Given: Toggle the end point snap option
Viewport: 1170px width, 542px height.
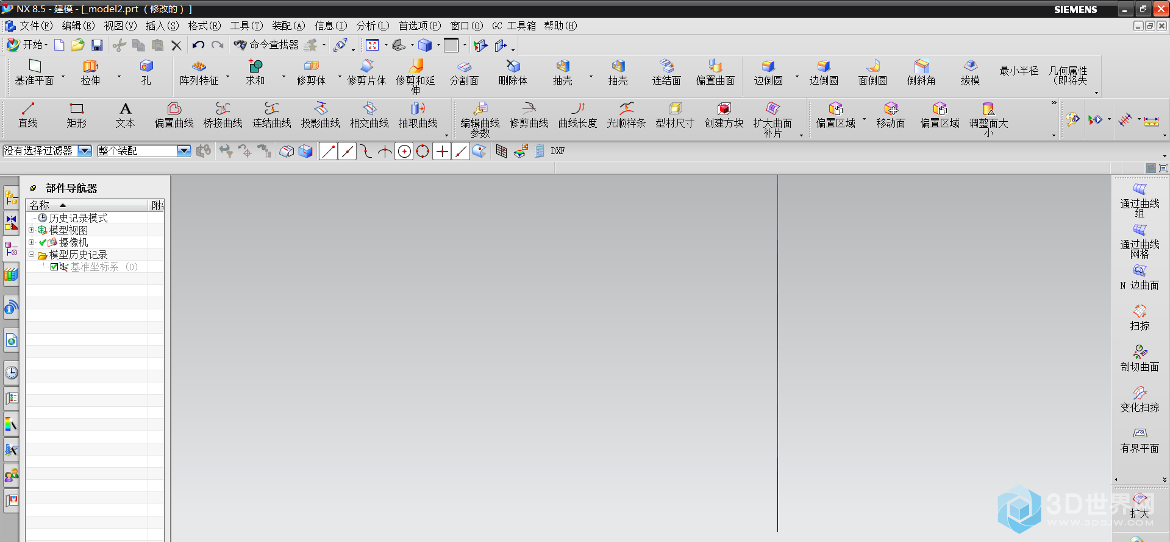Looking at the screenshot, I should (328, 151).
